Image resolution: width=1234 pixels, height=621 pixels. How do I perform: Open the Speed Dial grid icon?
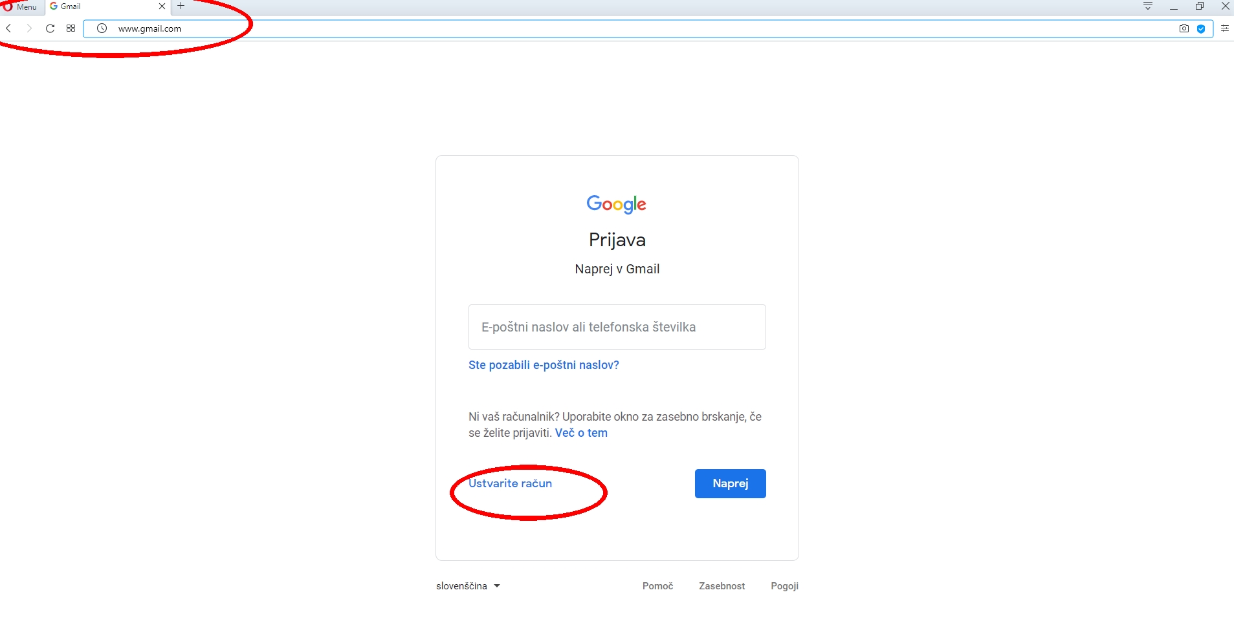click(x=71, y=28)
